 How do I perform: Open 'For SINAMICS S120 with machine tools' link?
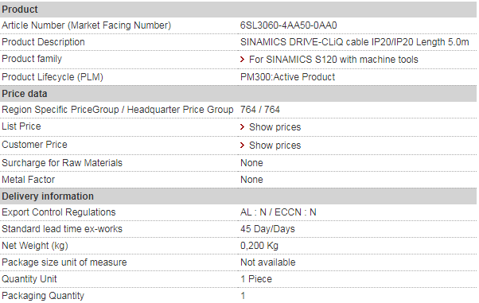click(x=333, y=60)
